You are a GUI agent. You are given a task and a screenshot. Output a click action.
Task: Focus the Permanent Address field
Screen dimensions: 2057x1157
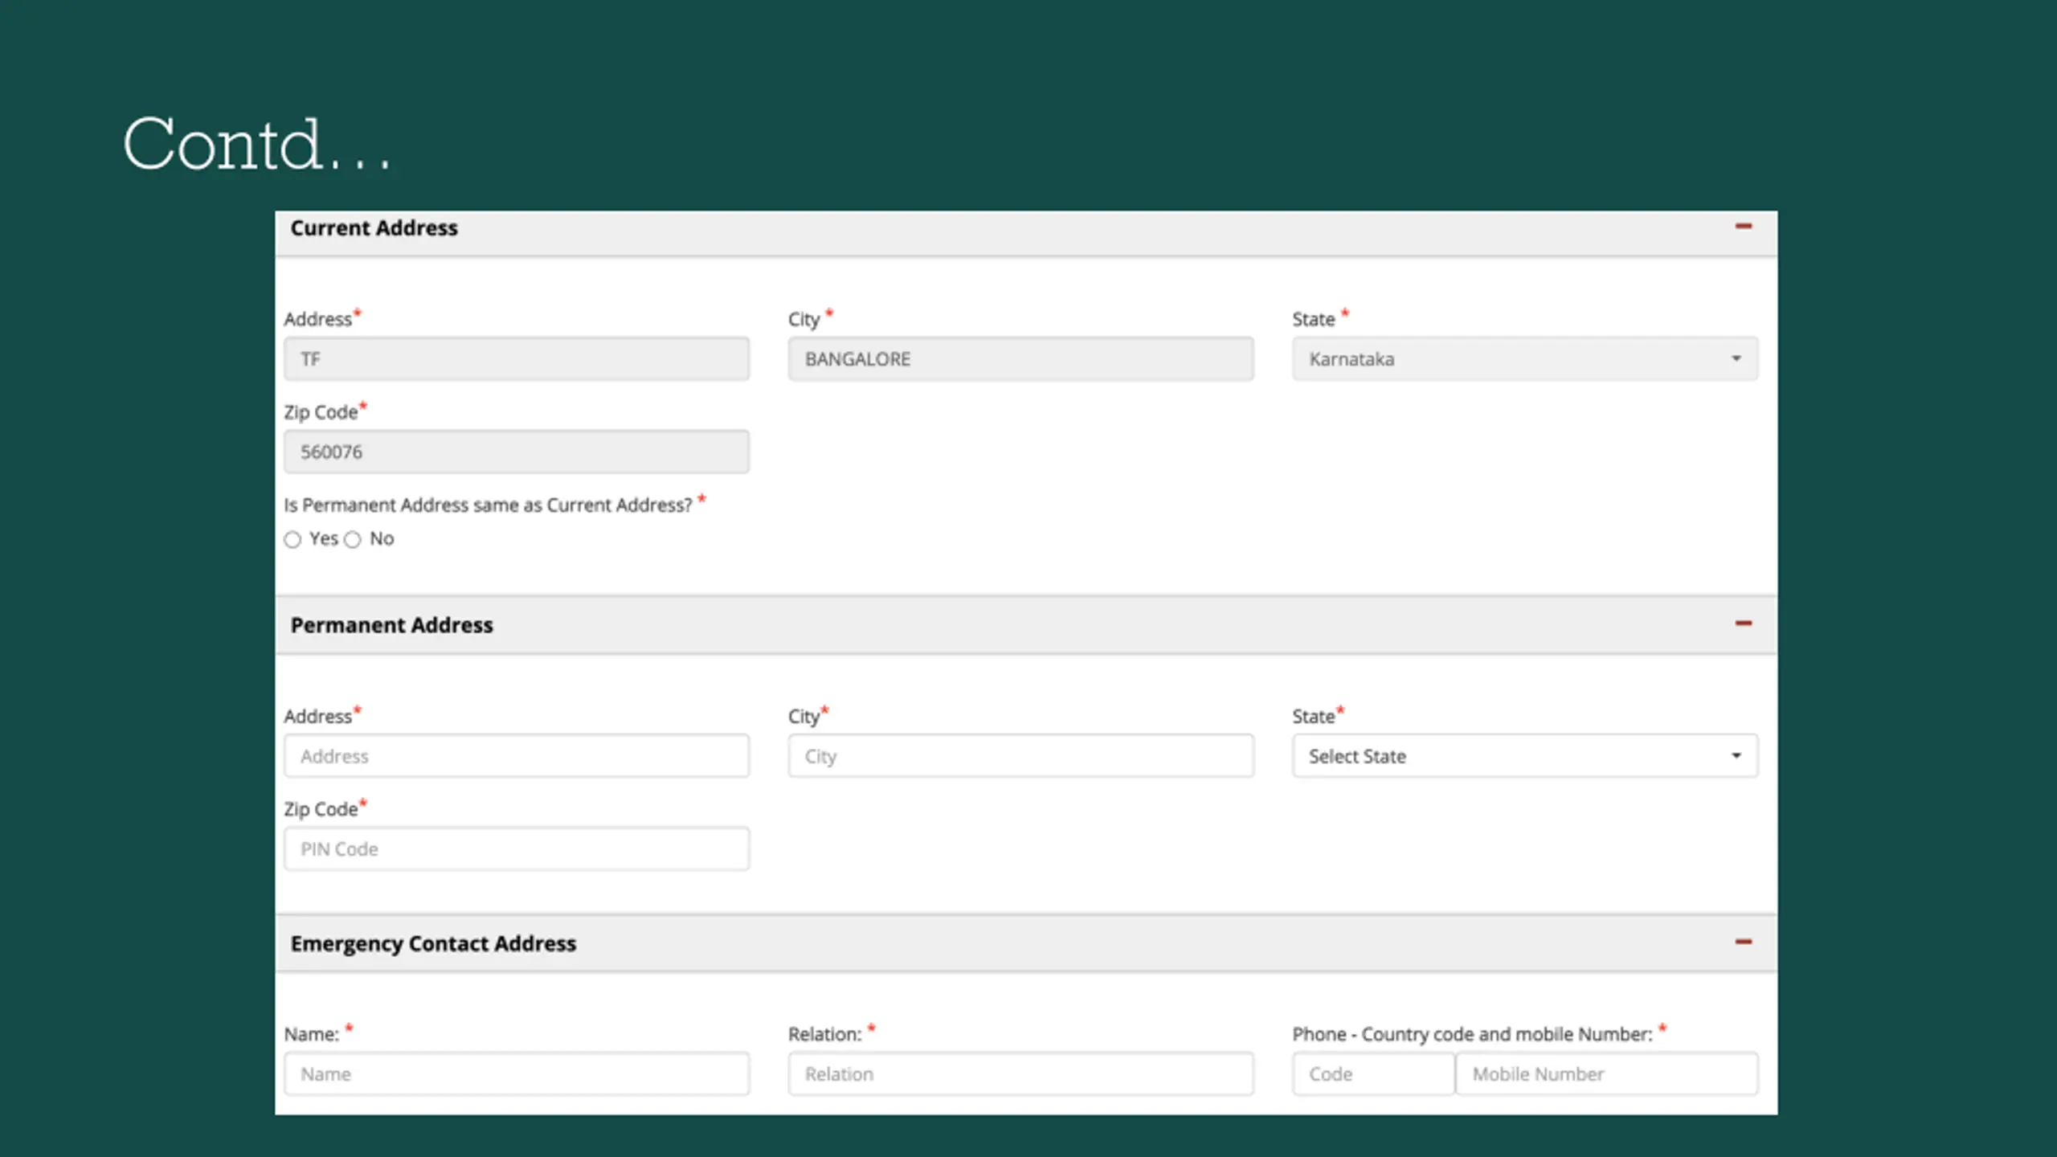point(517,755)
